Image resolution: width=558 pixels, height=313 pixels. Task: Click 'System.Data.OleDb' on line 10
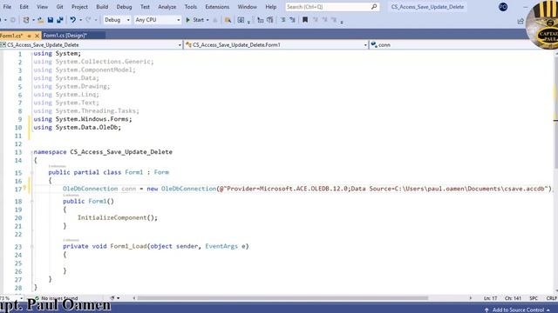point(86,128)
